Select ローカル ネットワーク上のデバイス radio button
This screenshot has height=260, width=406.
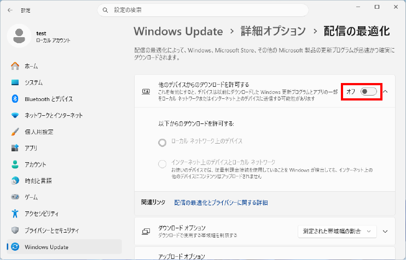[x=163, y=142]
